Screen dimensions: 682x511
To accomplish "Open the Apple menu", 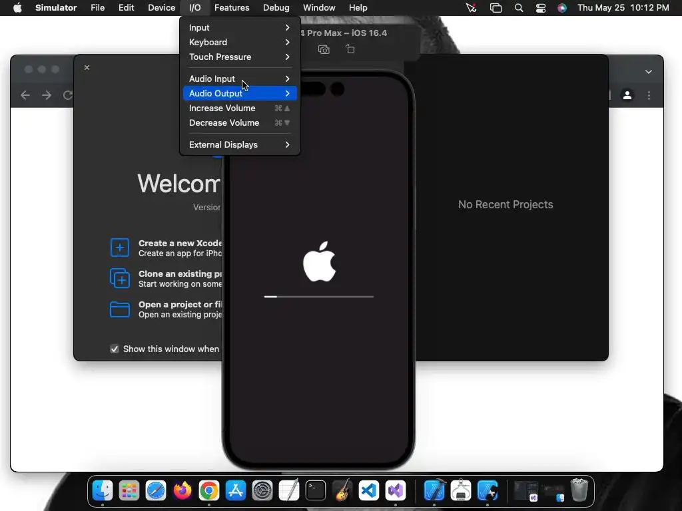I will tap(17, 8).
